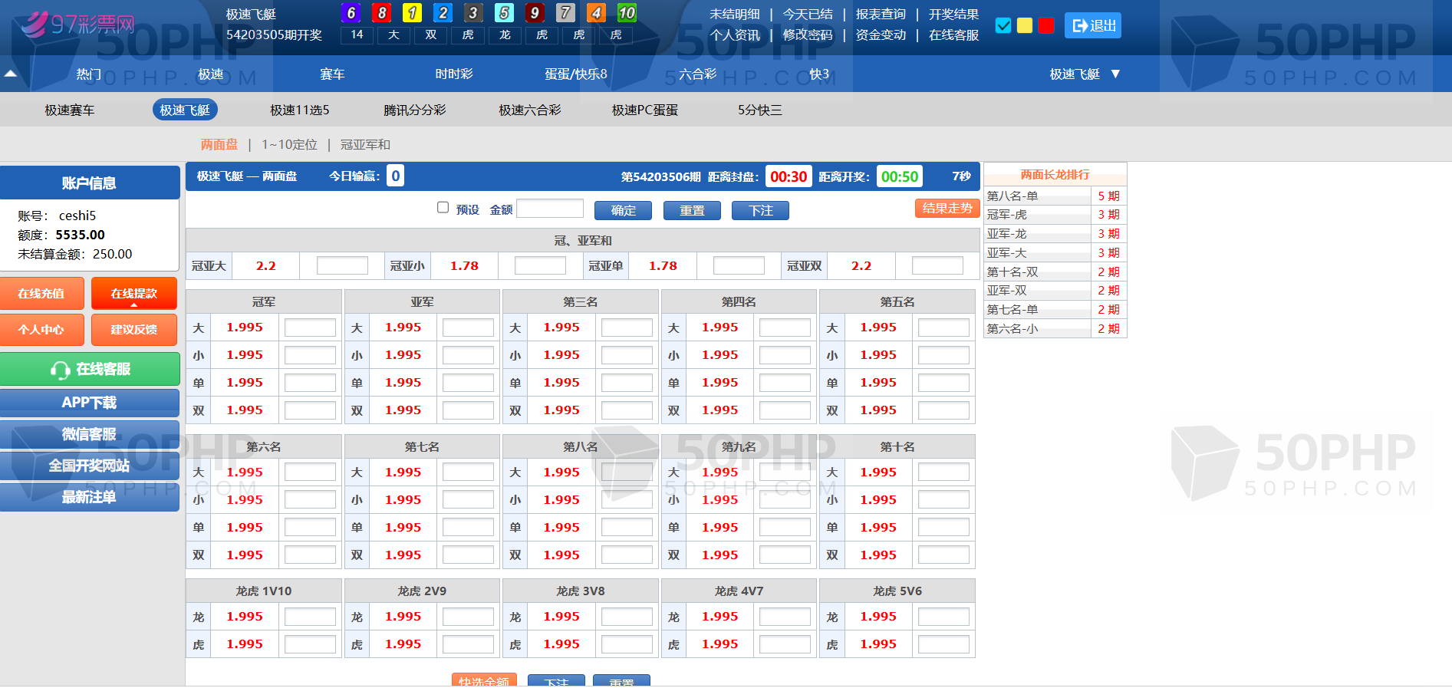Switch to the 1~10定位 tab
This screenshot has height=688, width=1452.
289,145
